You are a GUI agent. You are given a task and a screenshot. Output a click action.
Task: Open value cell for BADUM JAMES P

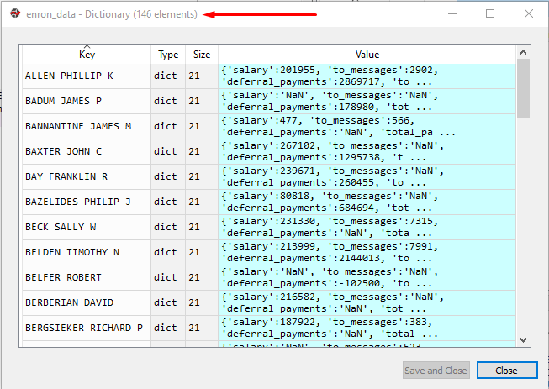(x=367, y=101)
